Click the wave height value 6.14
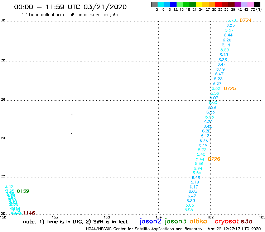 (226, 45)
